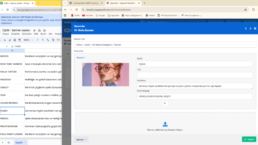Image resolution: width=258 pixels, height=145 pixels.
Task: Click the Link input field
Action: (x=195, y=75)
